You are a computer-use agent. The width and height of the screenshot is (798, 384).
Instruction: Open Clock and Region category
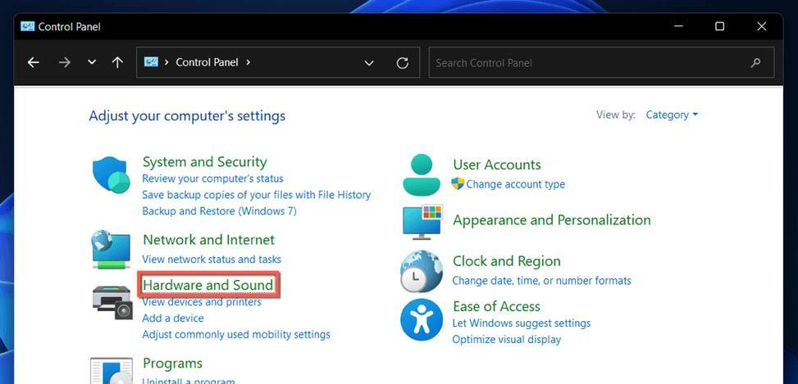coord(507,261)
